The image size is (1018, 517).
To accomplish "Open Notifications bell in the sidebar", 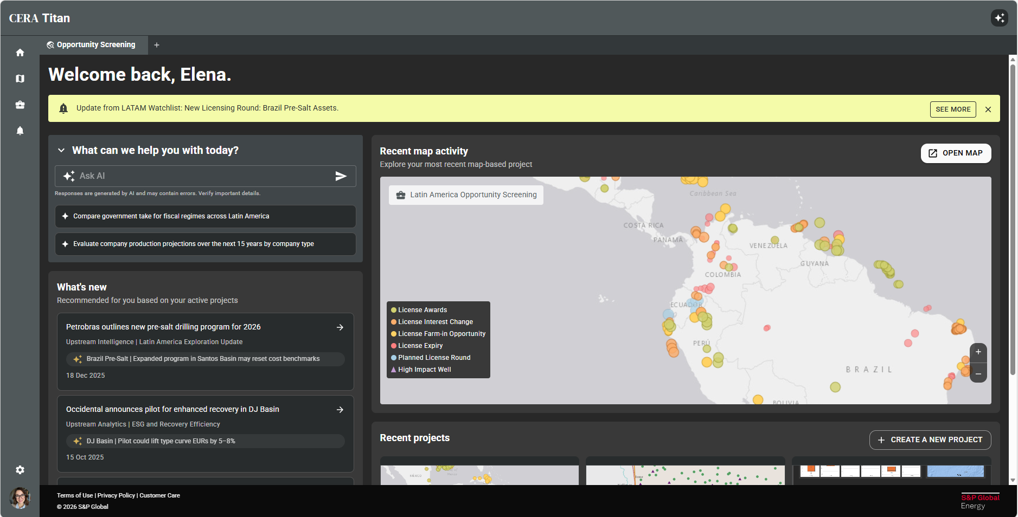I will pyautogui.click(x=20, y=131).
